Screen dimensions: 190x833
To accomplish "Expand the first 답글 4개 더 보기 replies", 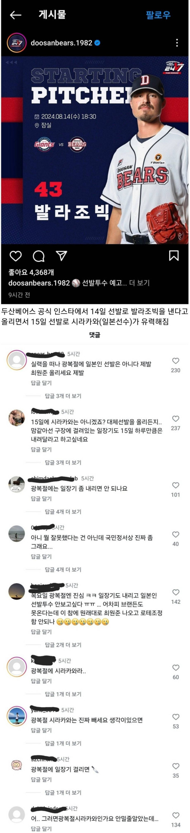I will click(x=63, y=512).
